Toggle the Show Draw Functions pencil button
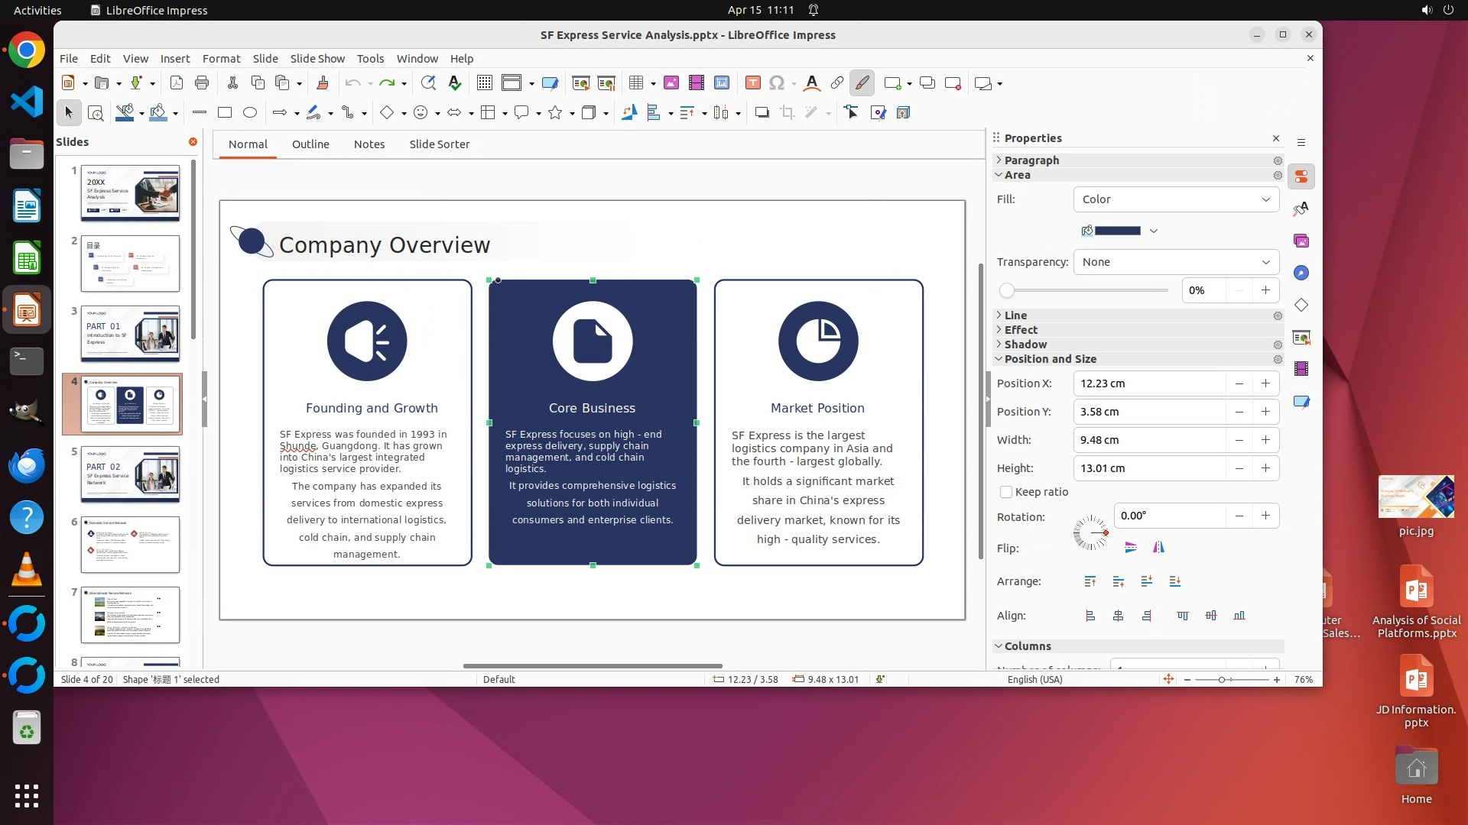The height and width of the screenshot is (825, 1468). [x=862, y=83]
